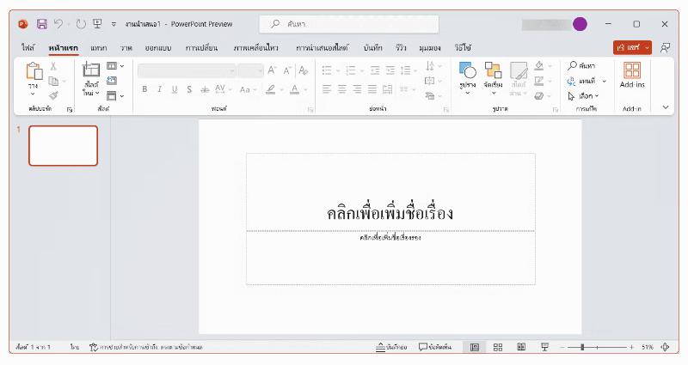688x365 pixels.
Task: Click the Clear All Formatting icon
Action: click(x=304, y=70)
